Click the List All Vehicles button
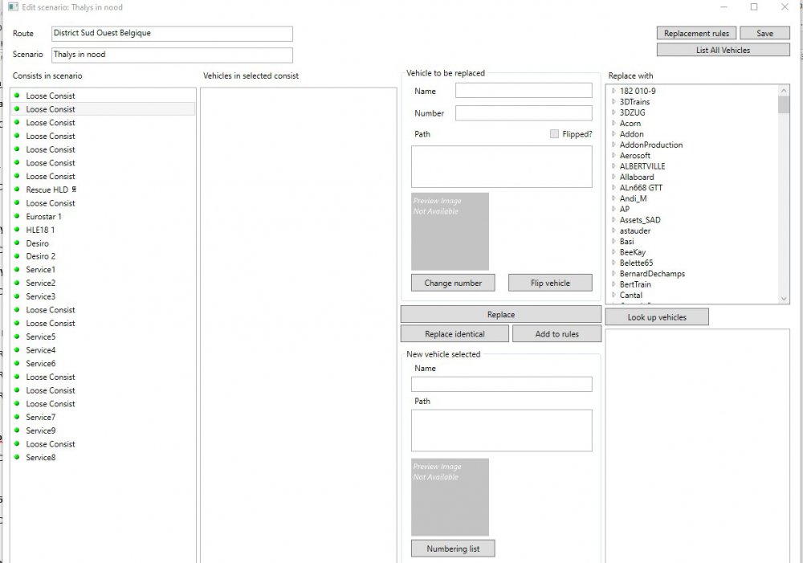This screenshot has height=563, width=803. 723,50
